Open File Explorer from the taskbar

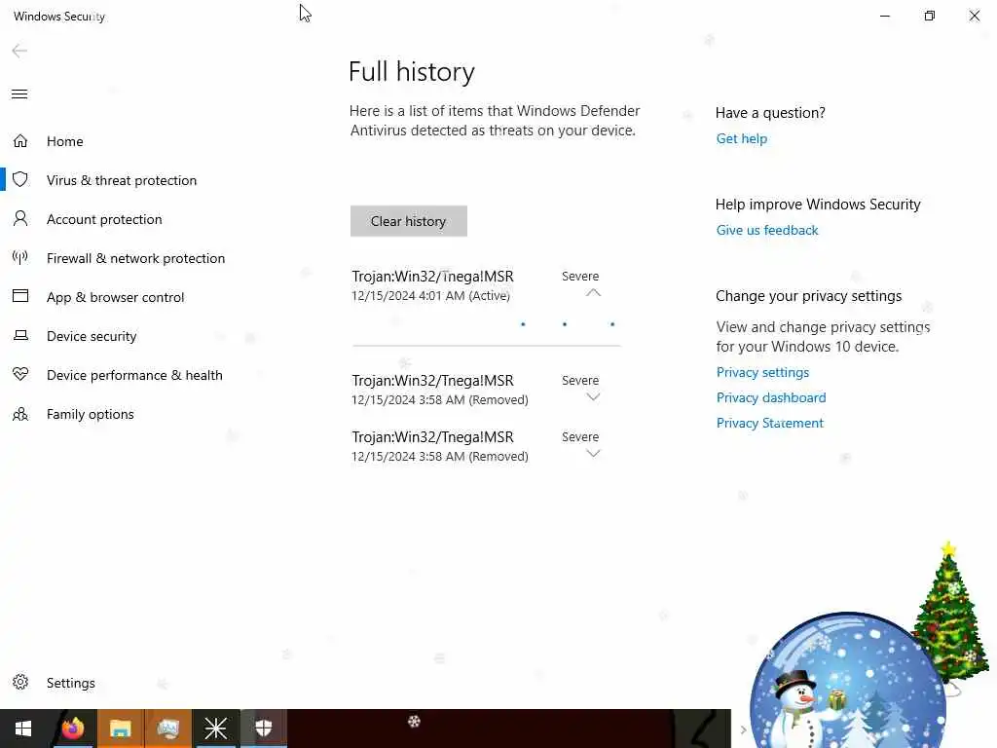[120, 729]
